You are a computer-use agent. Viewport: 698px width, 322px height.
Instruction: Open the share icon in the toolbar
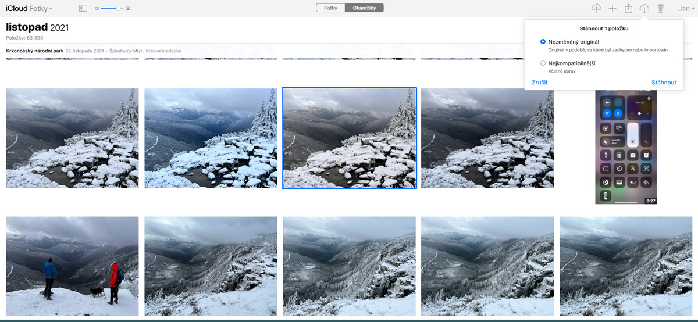click(629, 8)
